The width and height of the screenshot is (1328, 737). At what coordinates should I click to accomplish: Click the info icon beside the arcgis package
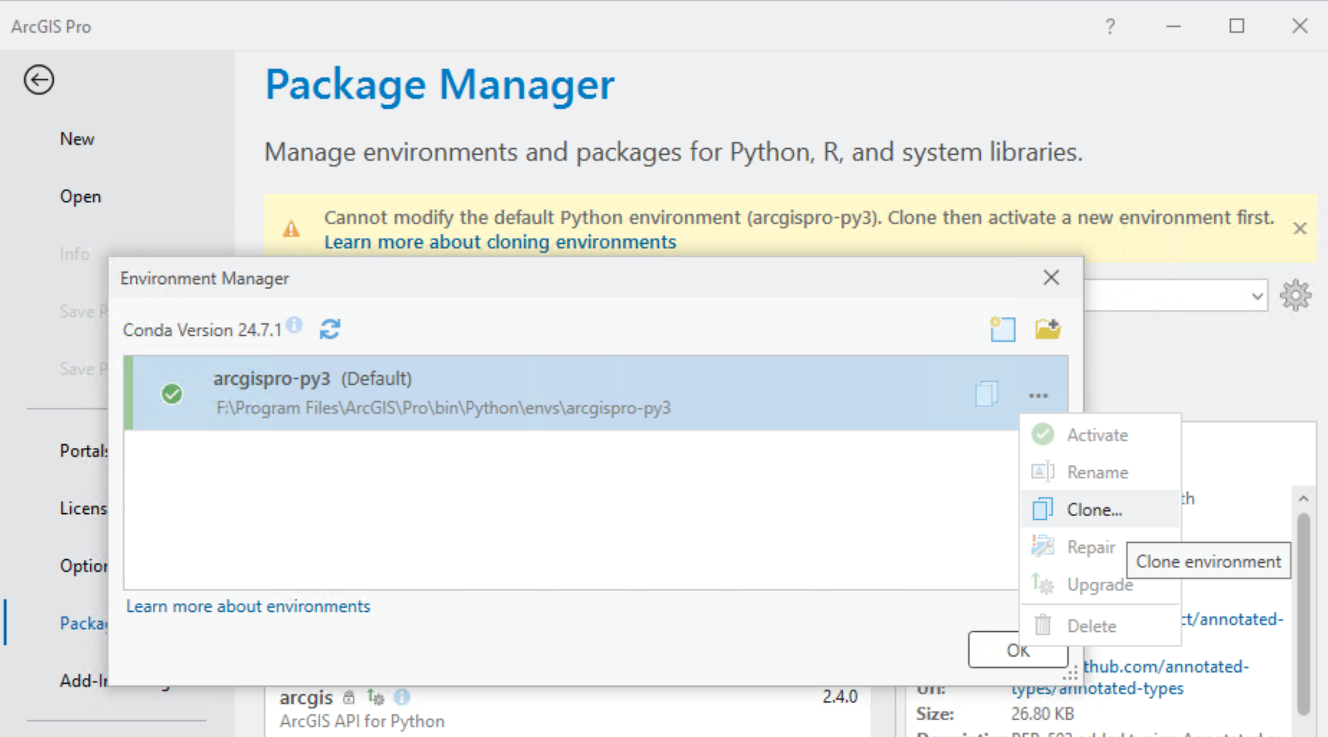pyautogui.click(x=402, y=697)
